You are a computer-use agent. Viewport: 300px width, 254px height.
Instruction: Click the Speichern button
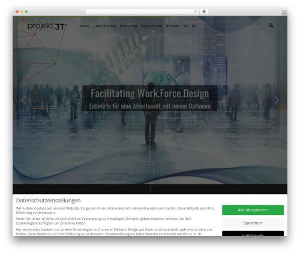point(253,223)
